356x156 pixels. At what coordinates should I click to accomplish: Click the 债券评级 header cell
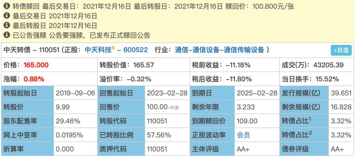pyautogui.click(x=304, y=149)
